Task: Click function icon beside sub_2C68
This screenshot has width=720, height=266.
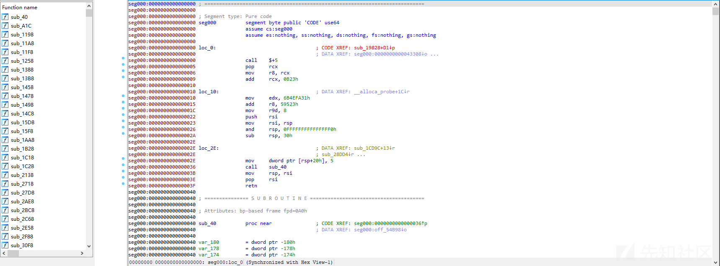Action: [x=5, y=219]
